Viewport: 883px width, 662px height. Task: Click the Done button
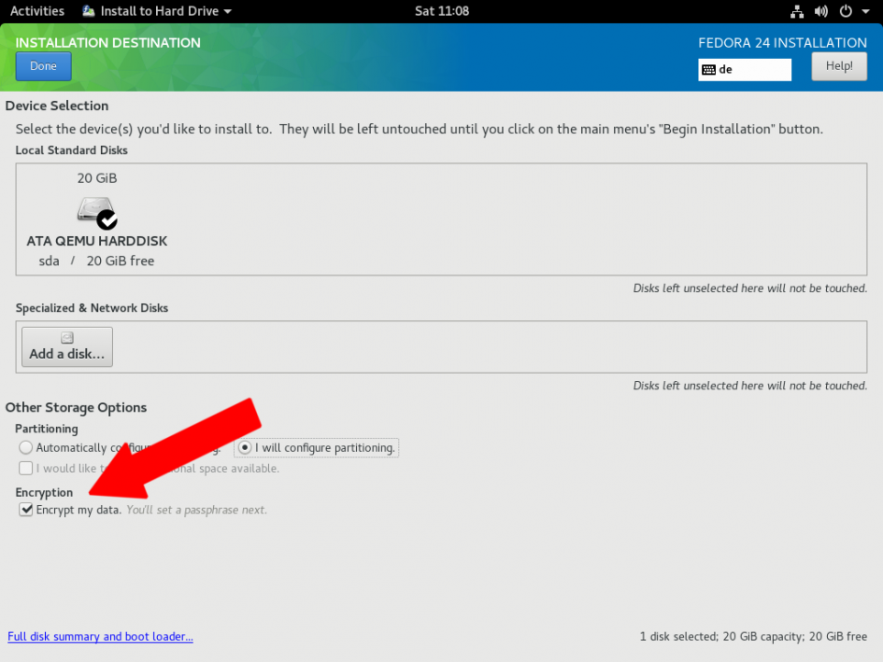click(x=43, y=65)
